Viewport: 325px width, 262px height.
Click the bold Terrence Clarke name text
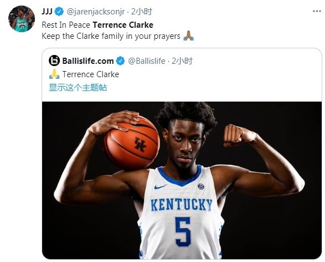pos(123,25)
